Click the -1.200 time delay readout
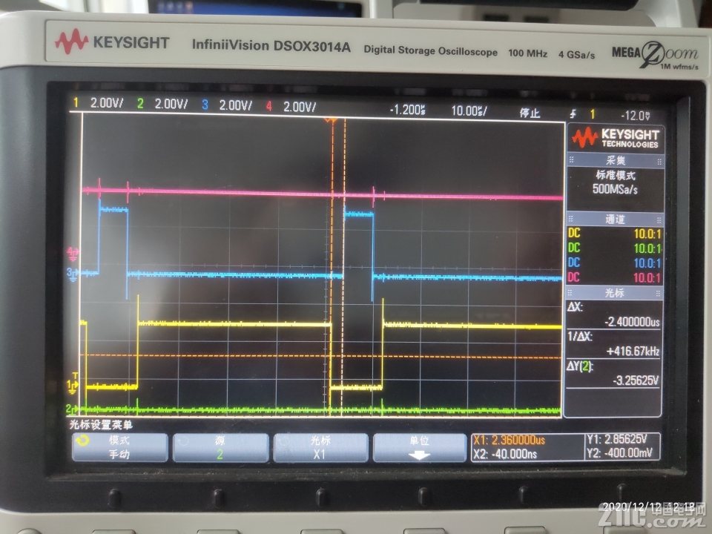This screenshot has height=534, width=712. (x=407, y=110)
